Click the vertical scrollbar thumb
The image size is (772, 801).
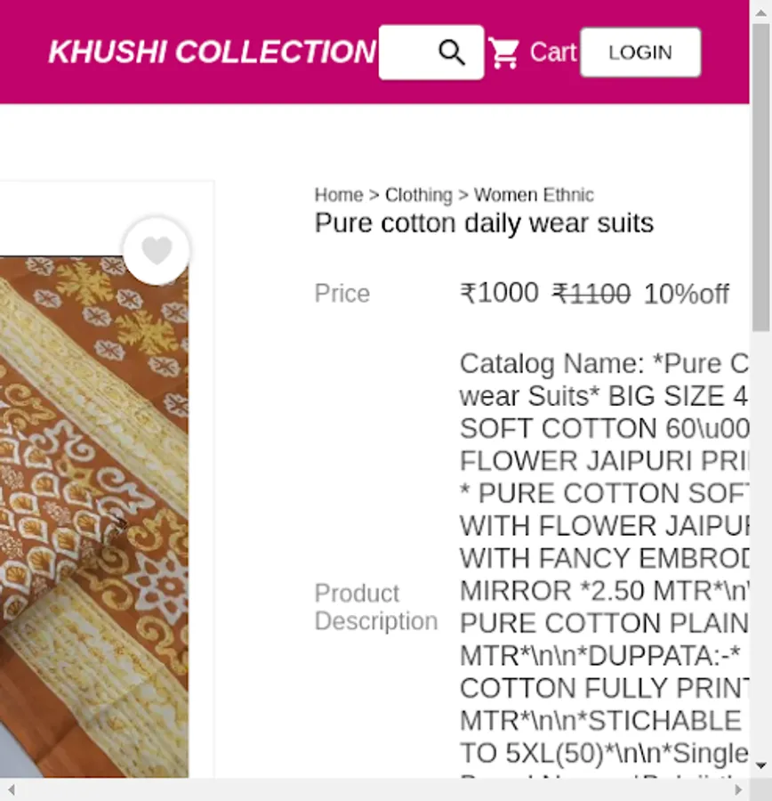[760, 178]
